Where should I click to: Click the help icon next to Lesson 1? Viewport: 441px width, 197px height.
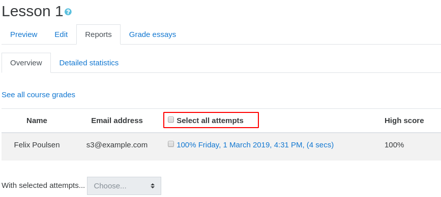click(x=68, y=12)
